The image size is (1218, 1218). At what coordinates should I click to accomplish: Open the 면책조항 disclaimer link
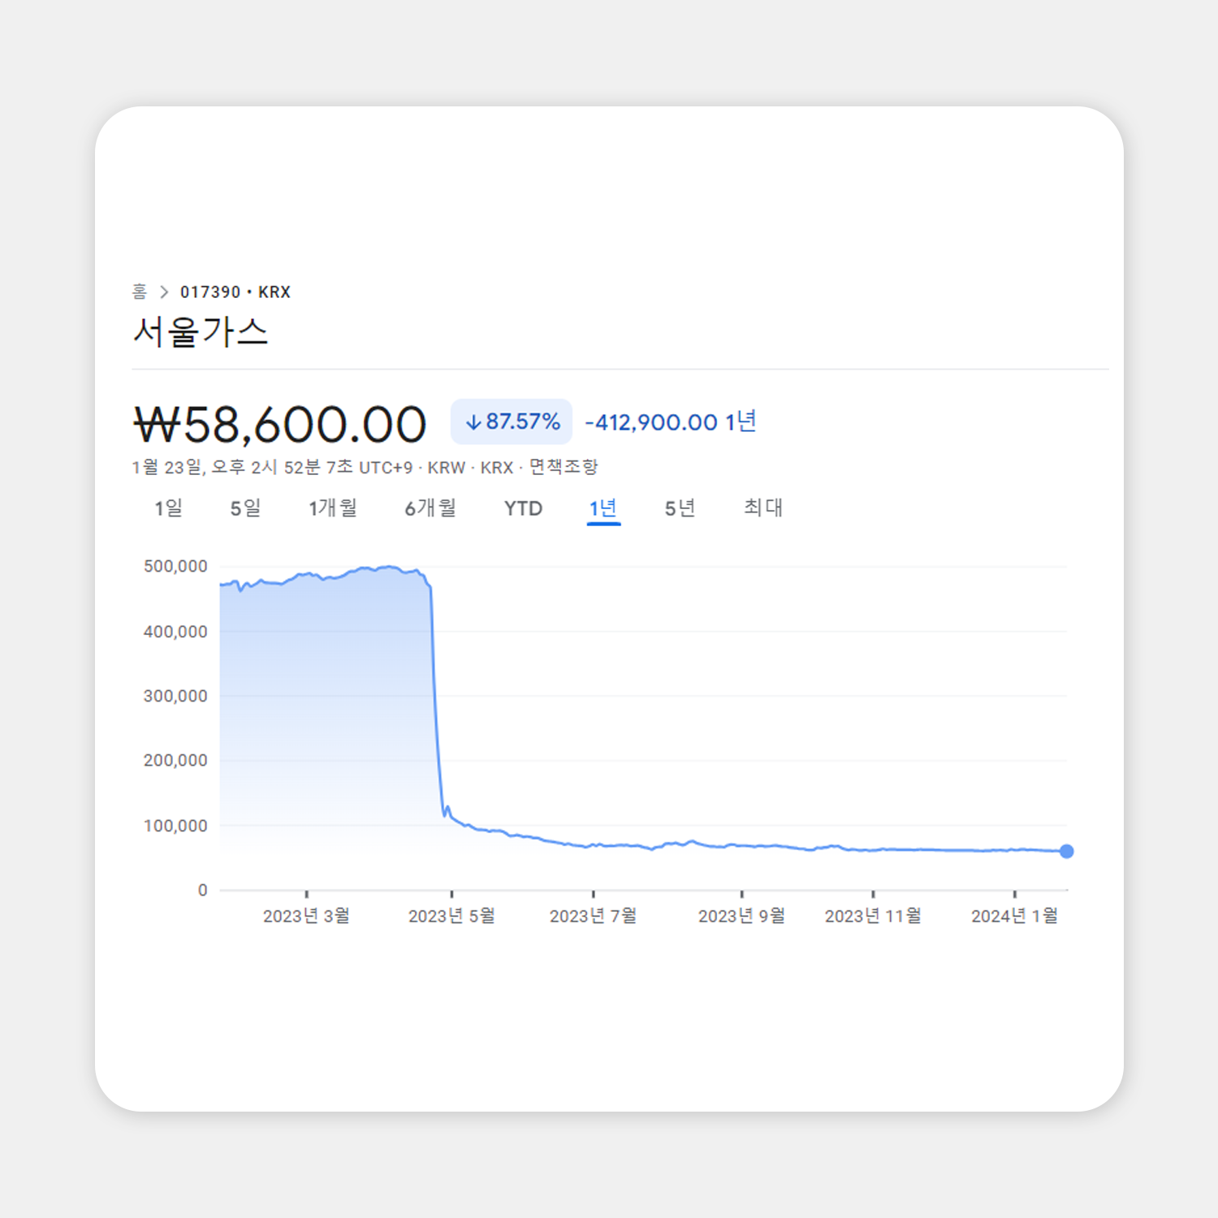click(564, 467)
